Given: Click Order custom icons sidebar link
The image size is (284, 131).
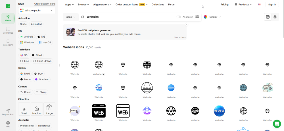Looking at the screenshot, I should [45, 4].
